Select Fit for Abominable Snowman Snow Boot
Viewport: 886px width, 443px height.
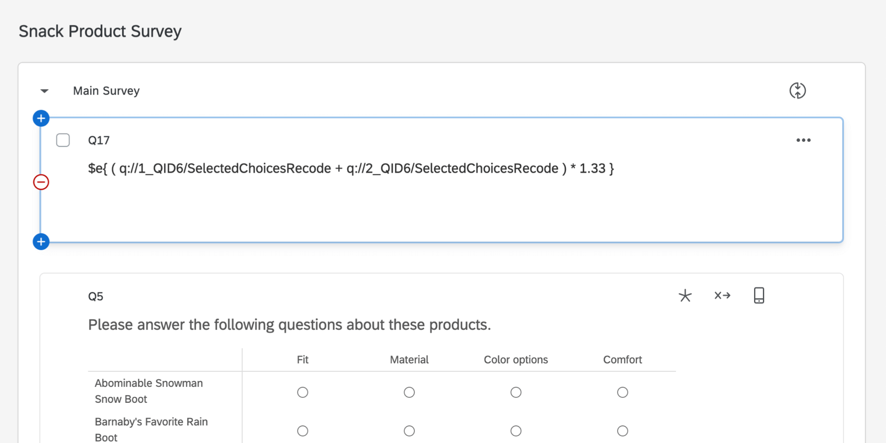click(303, 392)
